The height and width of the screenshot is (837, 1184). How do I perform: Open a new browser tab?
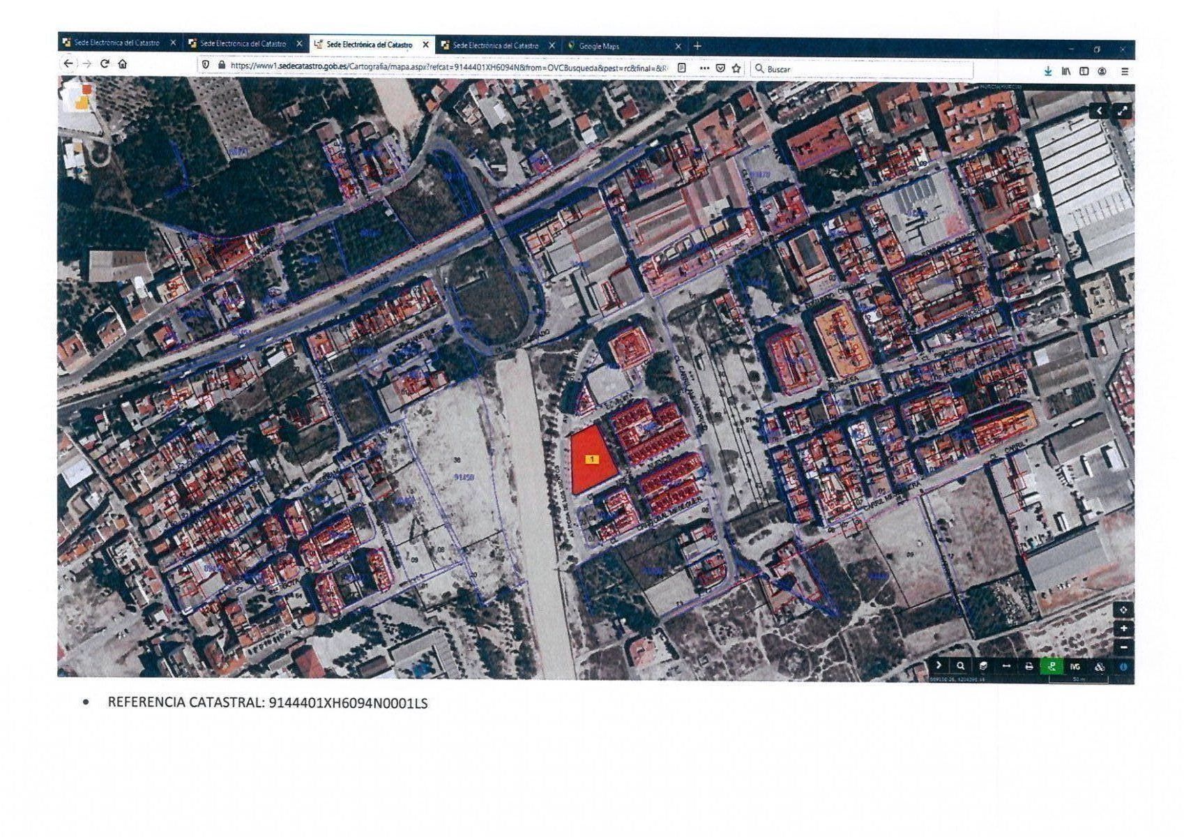[x=697, y=46]
